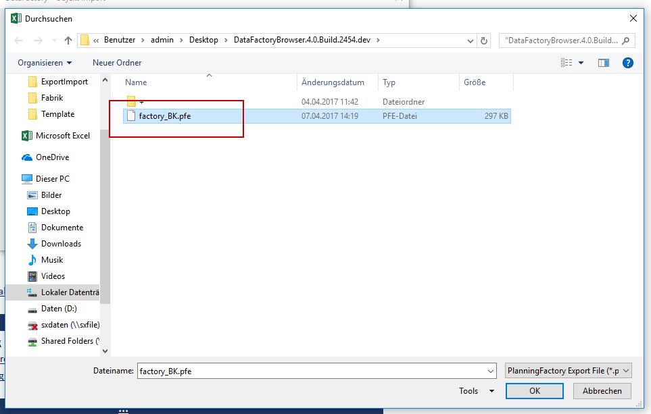Viewport: 651px width, 414px height.
Task: Create a folder with Neuer Ordner
Action: [117, 63]
